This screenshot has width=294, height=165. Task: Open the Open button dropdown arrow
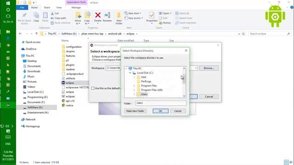(x=170, y=13)
